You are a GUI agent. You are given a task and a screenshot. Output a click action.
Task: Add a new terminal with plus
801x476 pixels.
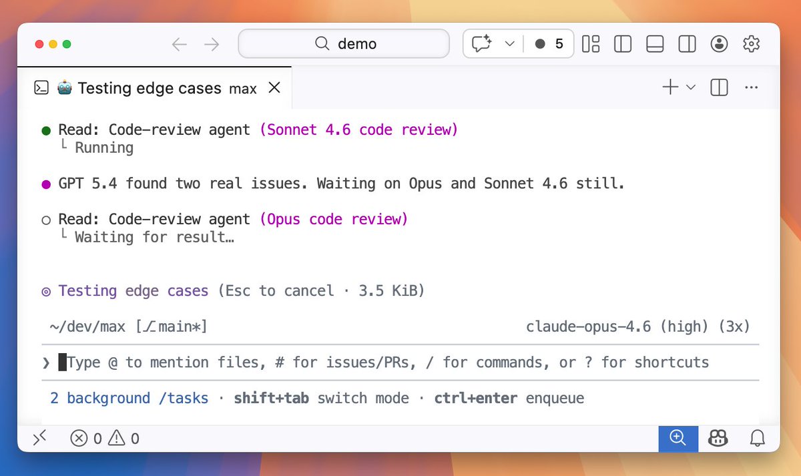tap(670, 87)
